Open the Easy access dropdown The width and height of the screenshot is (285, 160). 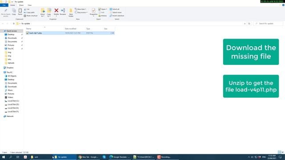click(x=81, y=12)
